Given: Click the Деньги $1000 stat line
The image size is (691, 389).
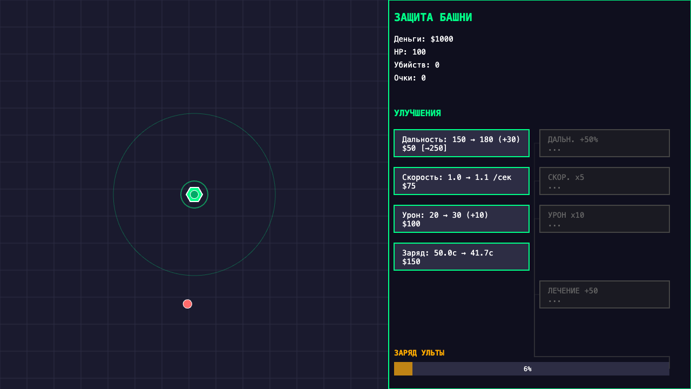Looking at the screenshot, I should (x=423, y=38).
